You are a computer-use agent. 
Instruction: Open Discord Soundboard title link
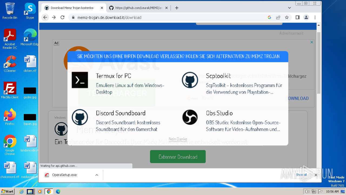click(x=121, y=113)
